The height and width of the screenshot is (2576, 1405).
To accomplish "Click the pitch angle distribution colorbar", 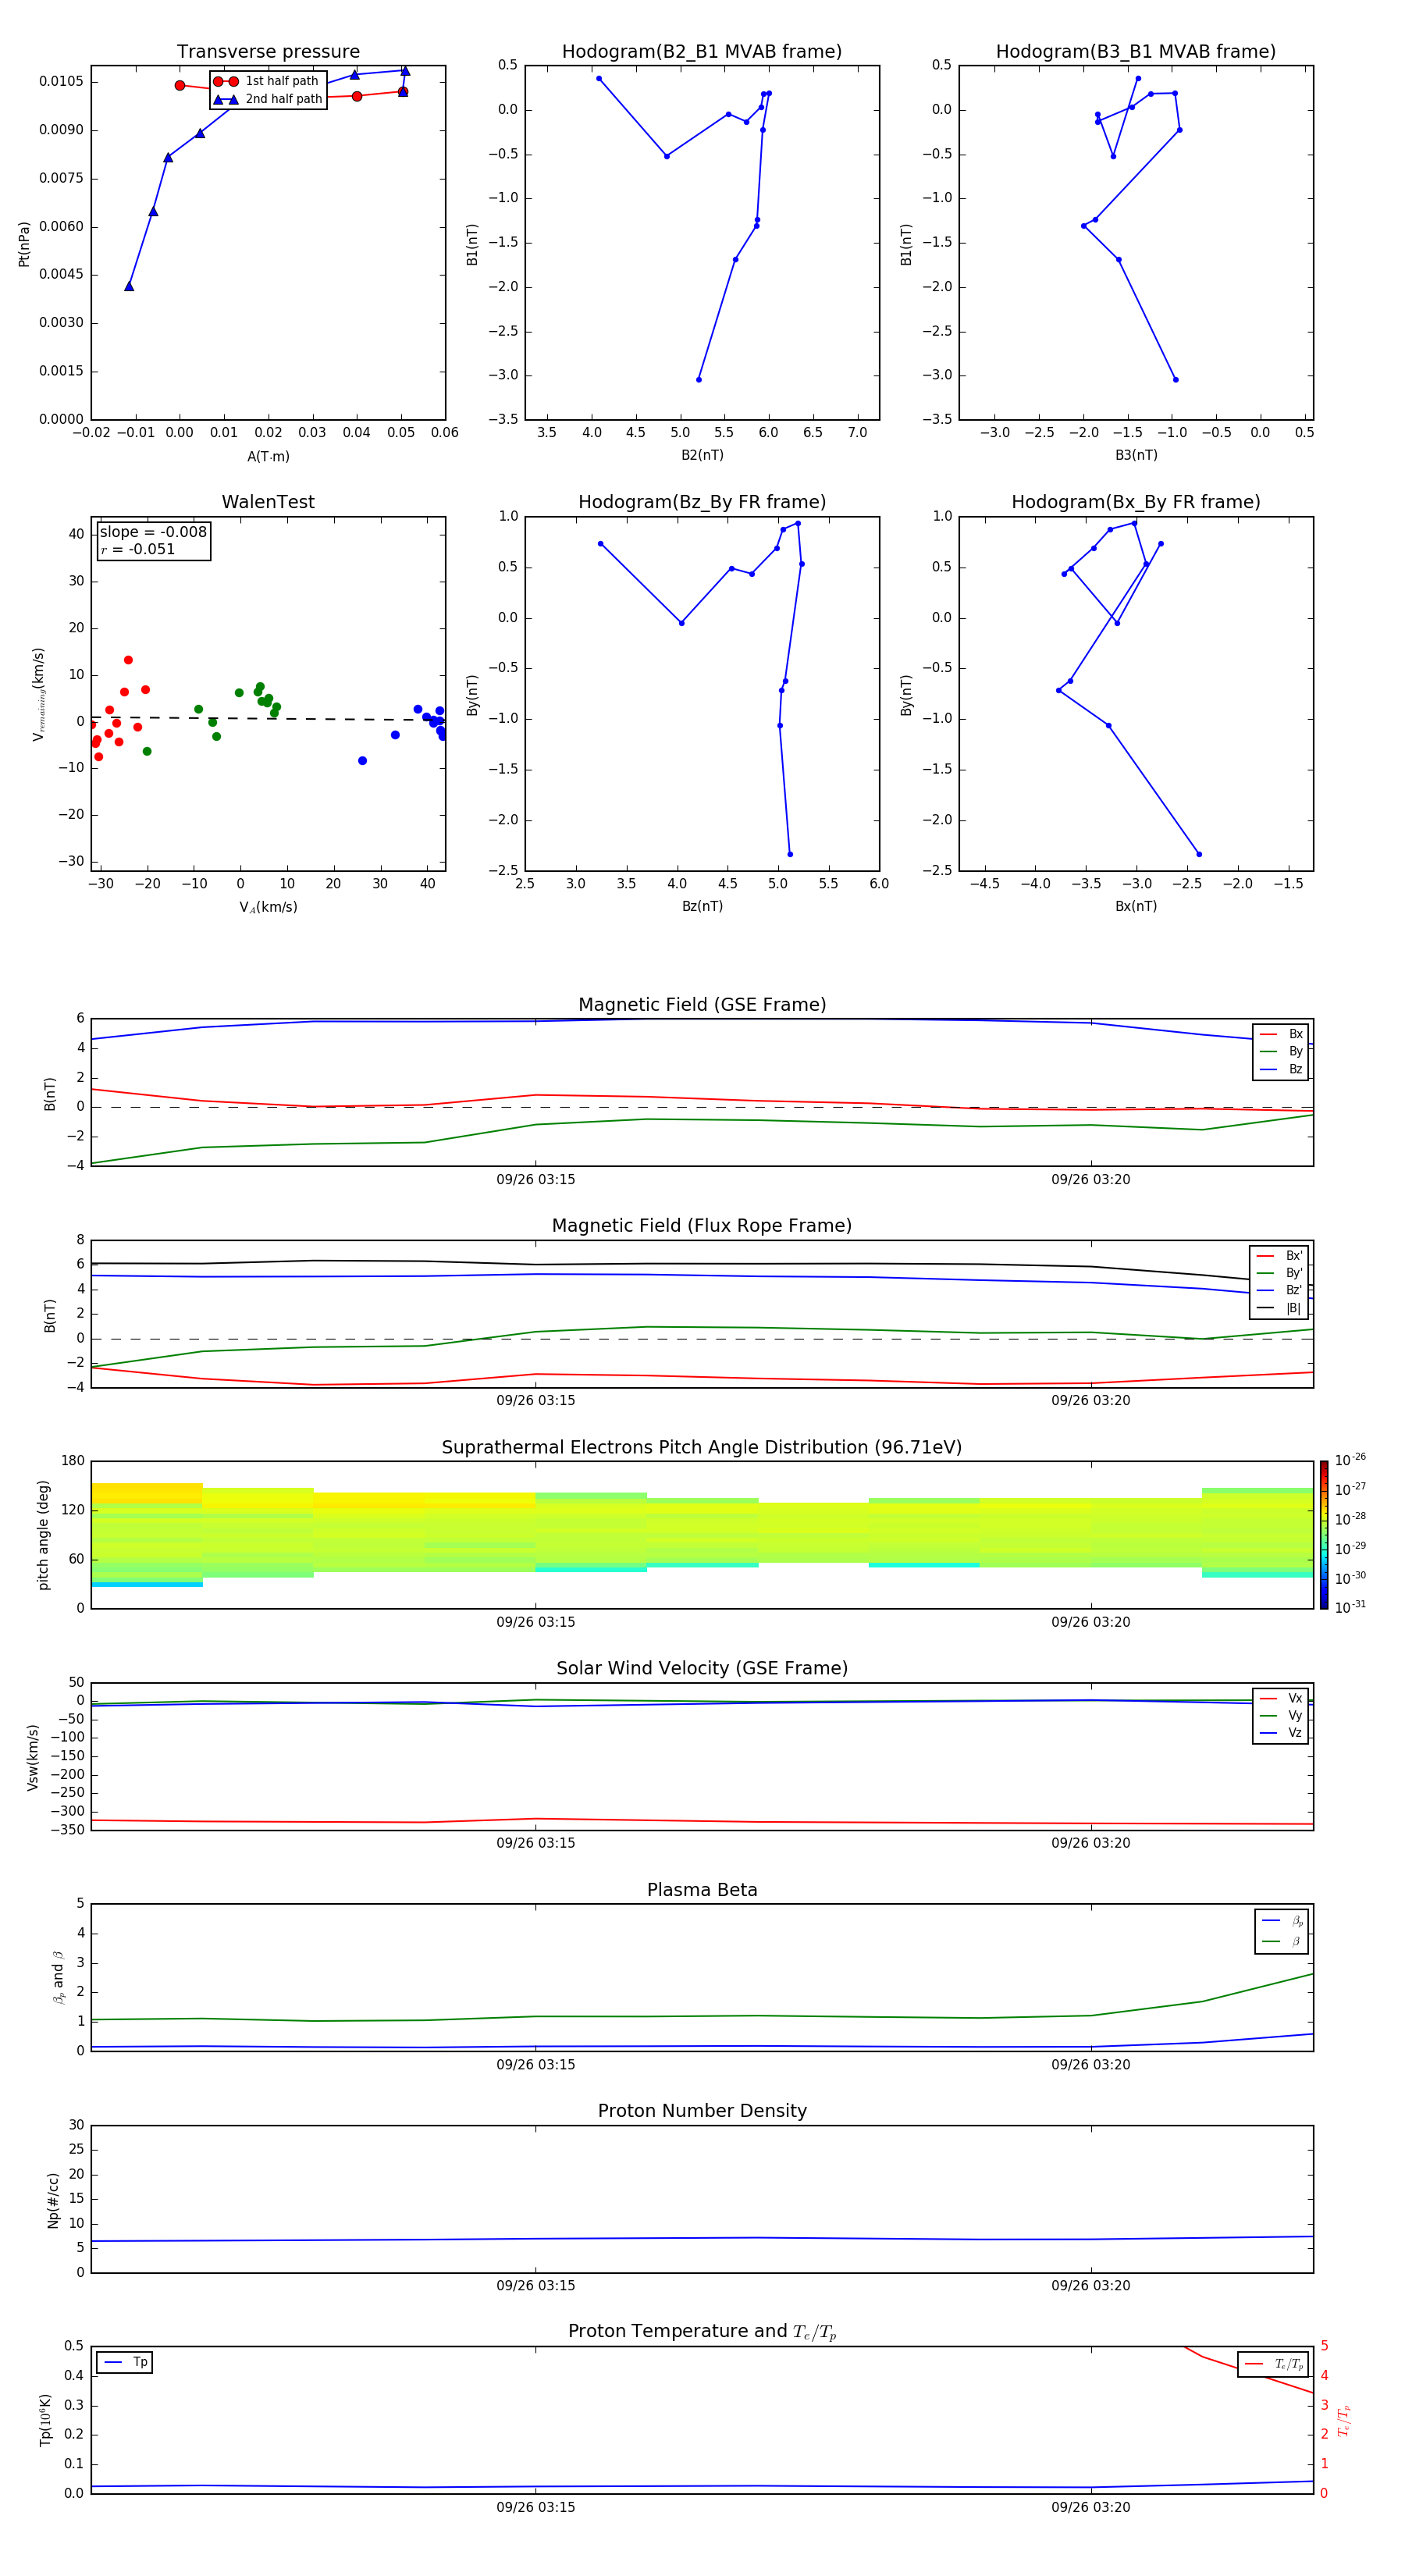I will (1324, 1535).
